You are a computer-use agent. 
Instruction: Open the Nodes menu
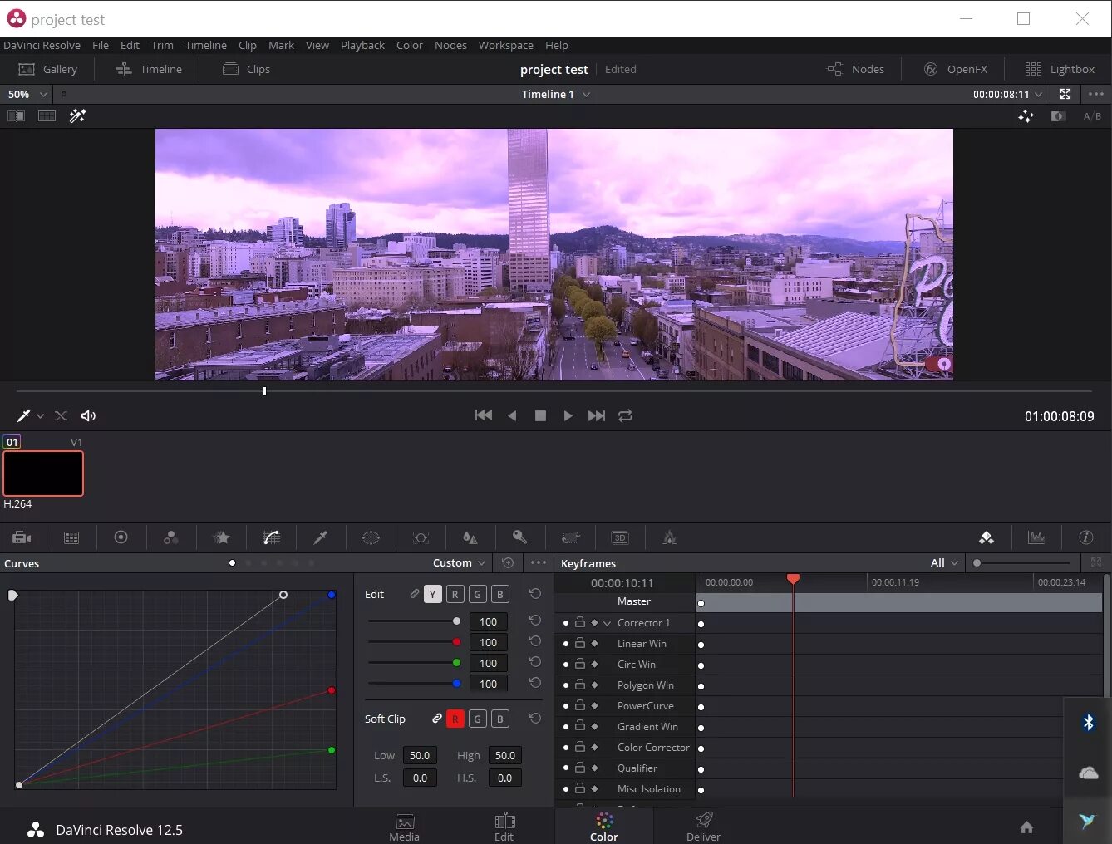tap(450, 46)
